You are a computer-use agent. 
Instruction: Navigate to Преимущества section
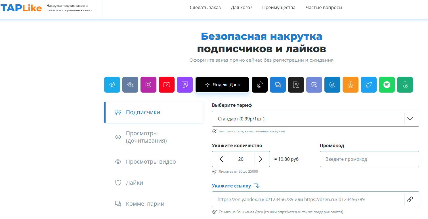[279, 7]
